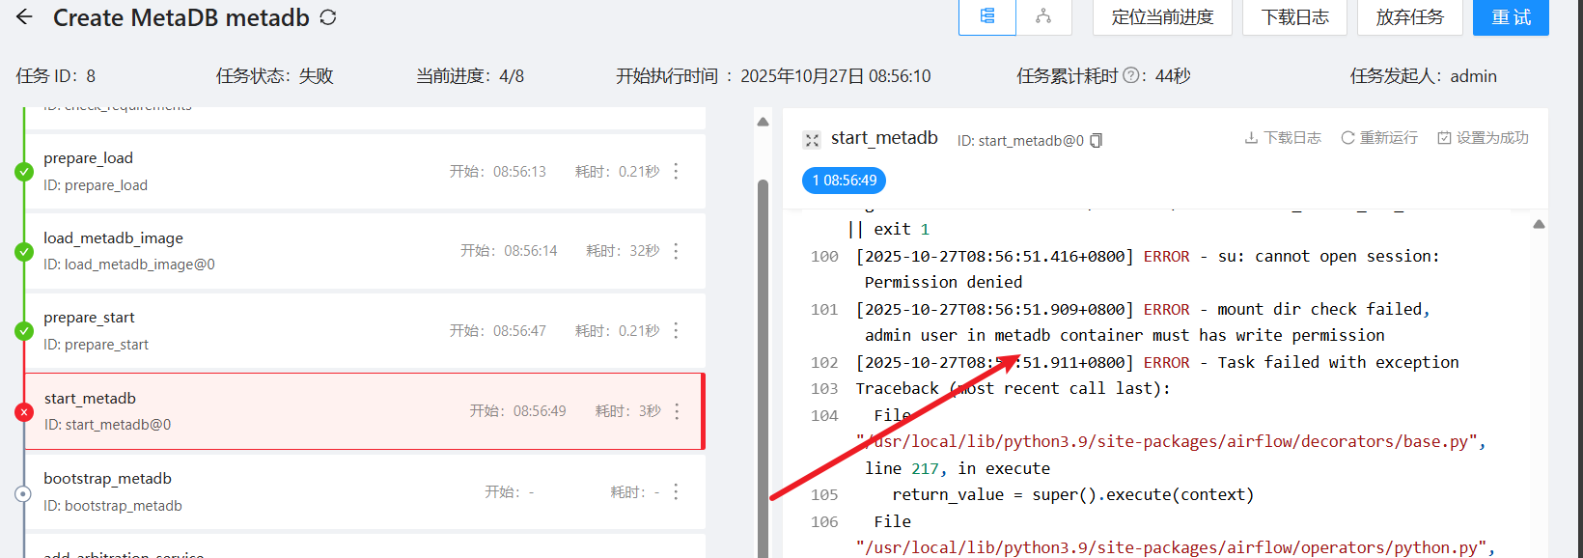Screen dimensions: 1583x558
Task: Copy the start_metadb@0 ID
Action: pos(1096,141)
